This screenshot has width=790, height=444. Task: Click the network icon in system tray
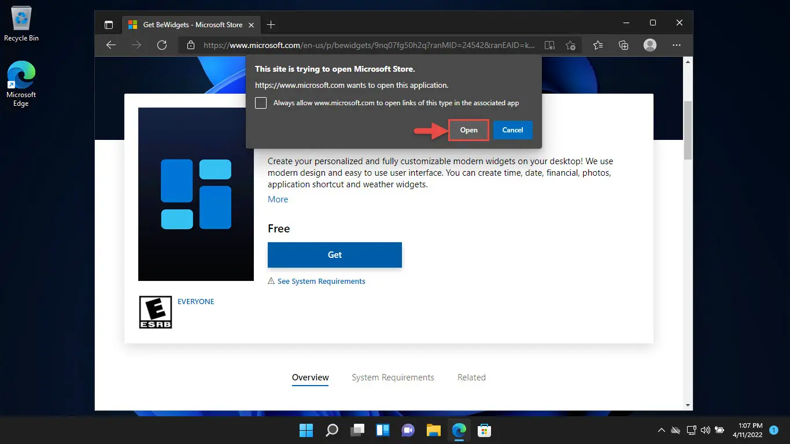coord(691,430)
